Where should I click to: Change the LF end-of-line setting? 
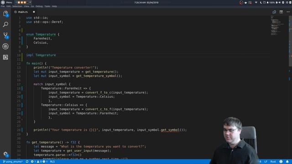click(266, 162)
